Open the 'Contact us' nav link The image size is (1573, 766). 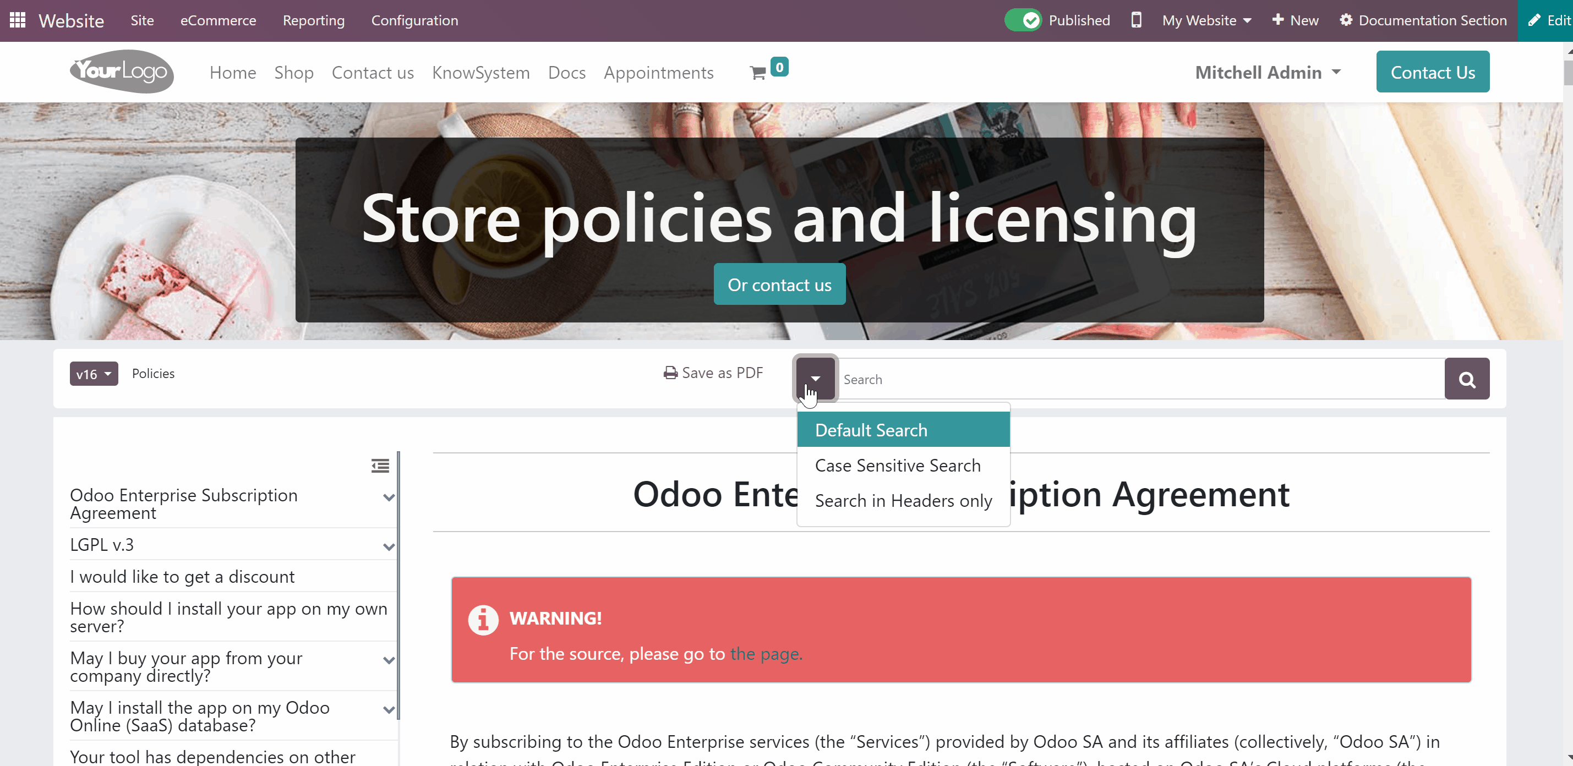[x=373, y=73]
